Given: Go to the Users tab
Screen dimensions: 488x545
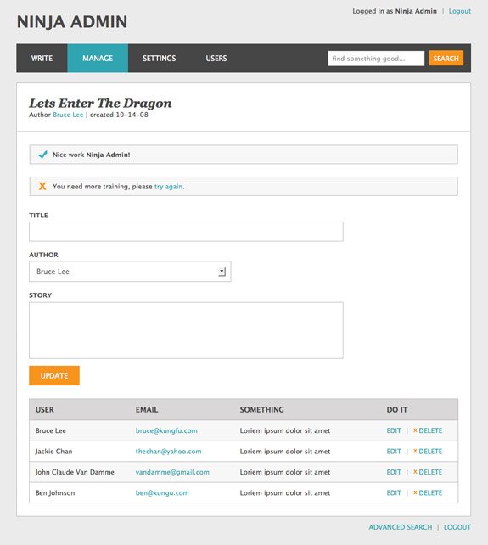Looking at the screenshot, I should [x=216, y=58].
